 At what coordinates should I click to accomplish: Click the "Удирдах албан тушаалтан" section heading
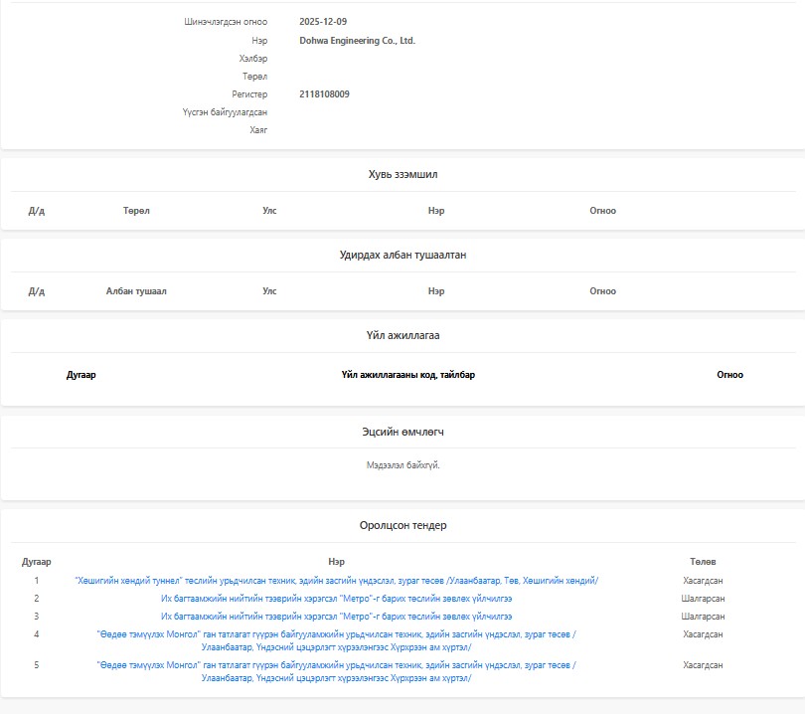click(403, 255)
